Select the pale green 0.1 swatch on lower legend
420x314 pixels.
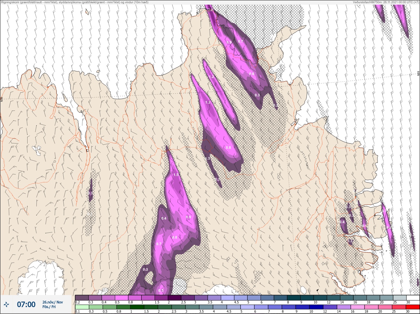coord(82,307)
